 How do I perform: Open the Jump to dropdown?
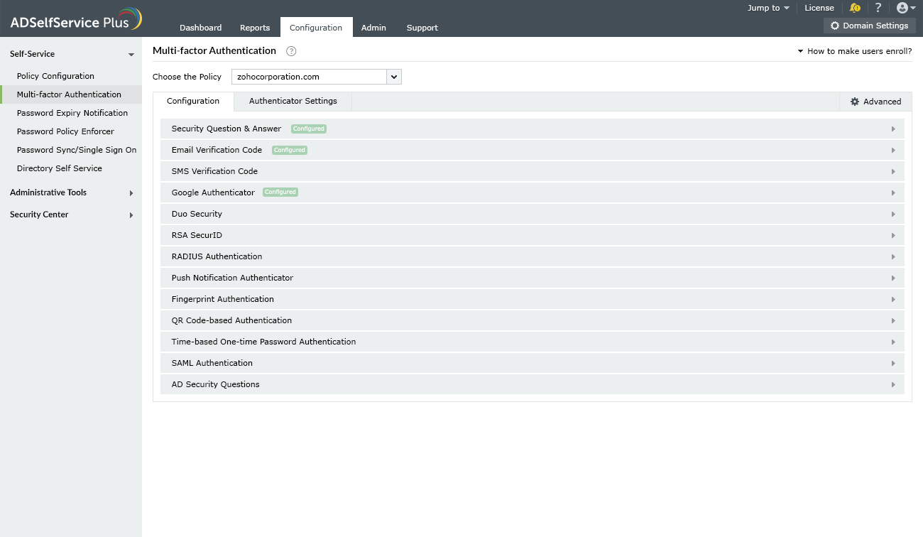[x=768, y=8]
